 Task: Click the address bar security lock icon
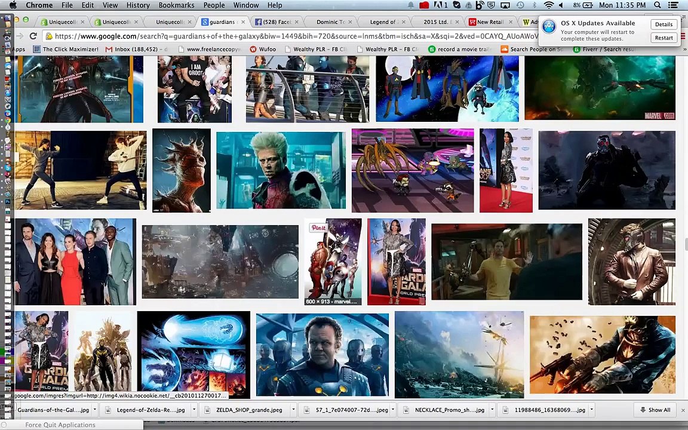click(49, 36)
